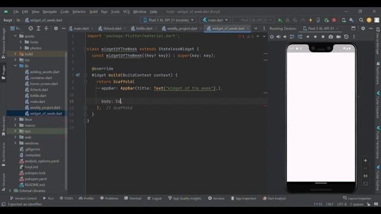
Task: Open emulator extended controls three dots
Action: pos(354,37)
